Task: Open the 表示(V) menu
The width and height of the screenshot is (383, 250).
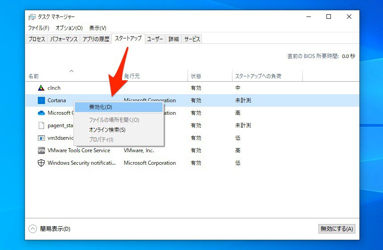Action: [x=98, y=28]
